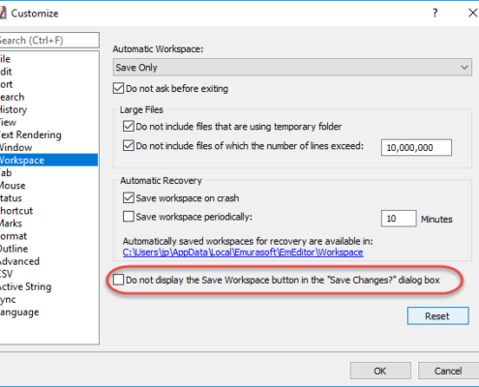Click the Reset button
Screen dimensions: 479x387
tap(437, 315)
